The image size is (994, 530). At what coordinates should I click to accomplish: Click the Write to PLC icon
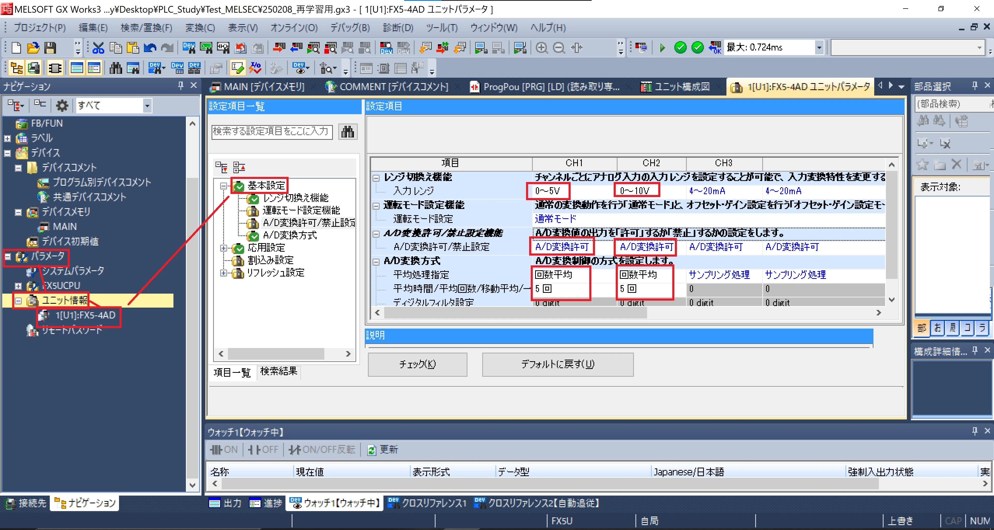(279, 48)
